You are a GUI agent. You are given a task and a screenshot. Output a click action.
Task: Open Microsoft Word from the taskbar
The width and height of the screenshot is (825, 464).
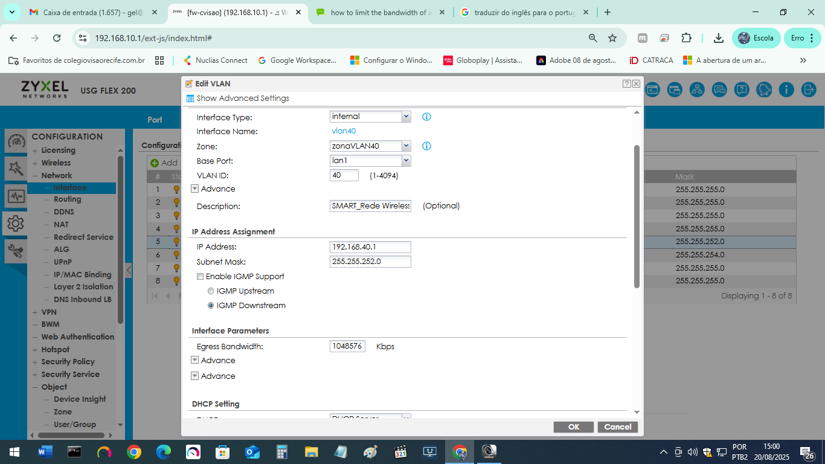[45, 452]
